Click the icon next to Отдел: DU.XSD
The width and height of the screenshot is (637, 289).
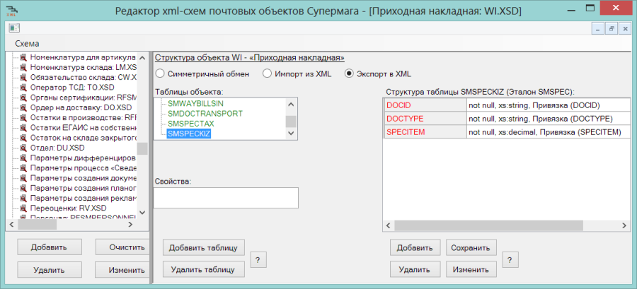click(24, 148)
